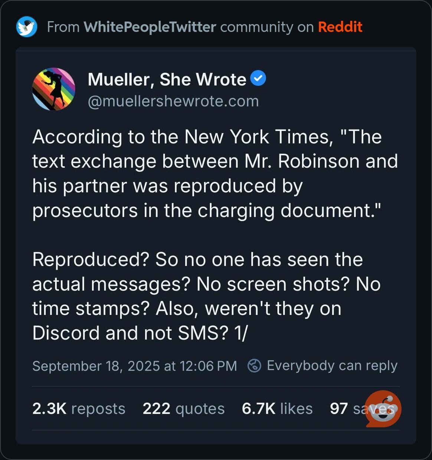Click the paragraph starting with Reproduced?
Viewport: 432px width, 460px height.
207,296
